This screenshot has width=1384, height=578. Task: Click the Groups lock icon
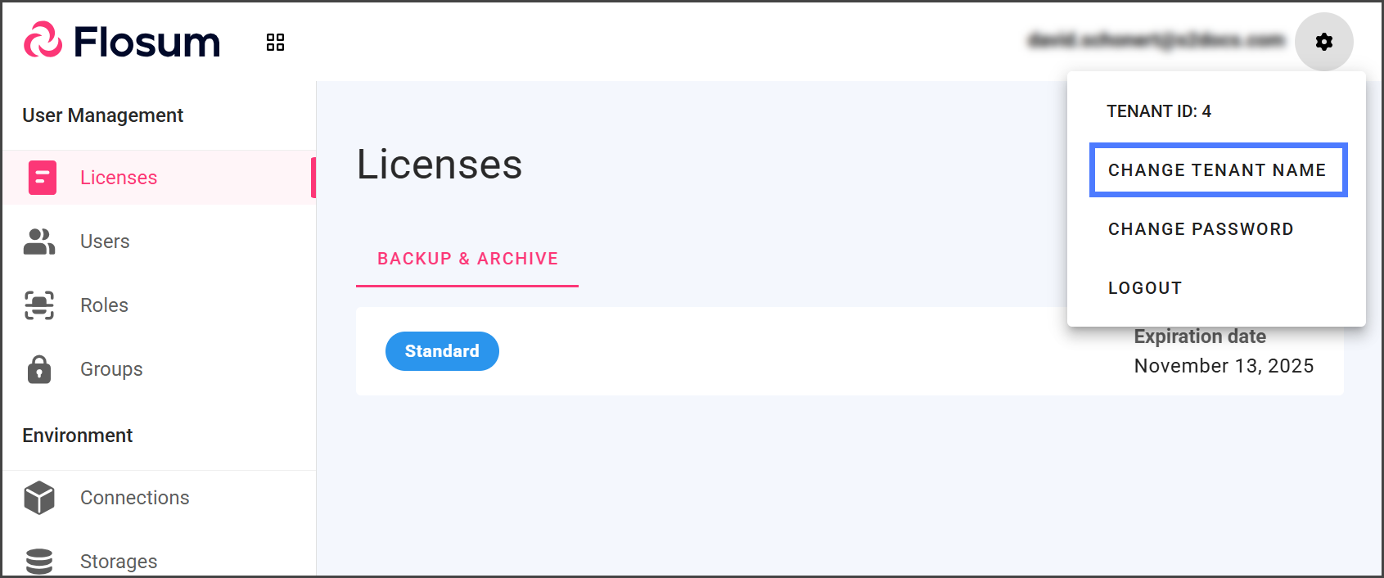pos(39,369)
